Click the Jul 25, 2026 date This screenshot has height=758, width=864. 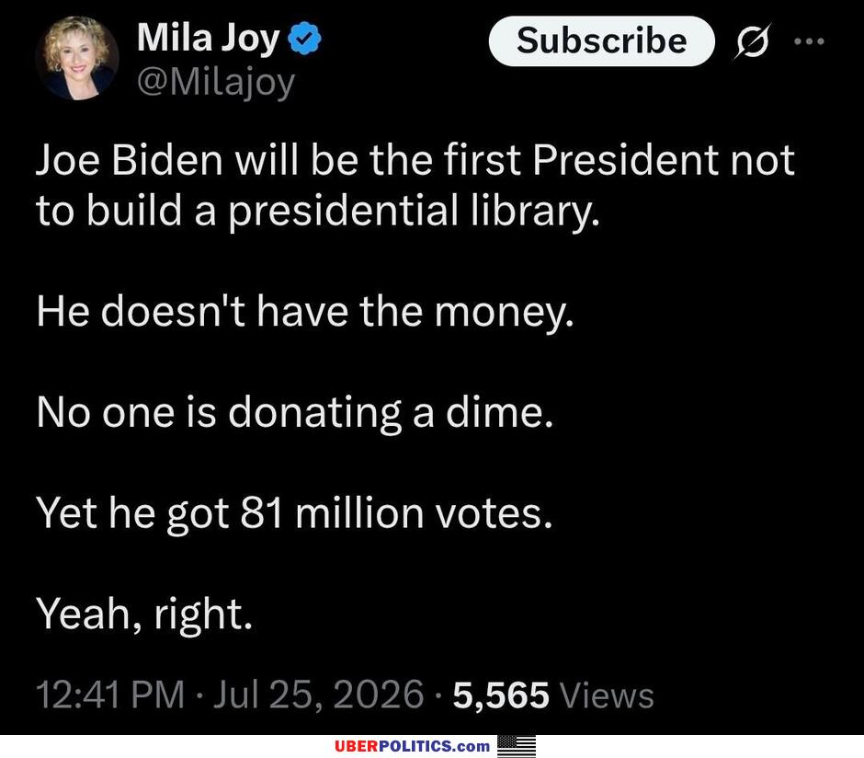point(319,694)
